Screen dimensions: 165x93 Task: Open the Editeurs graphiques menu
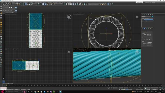click(38, 2)
